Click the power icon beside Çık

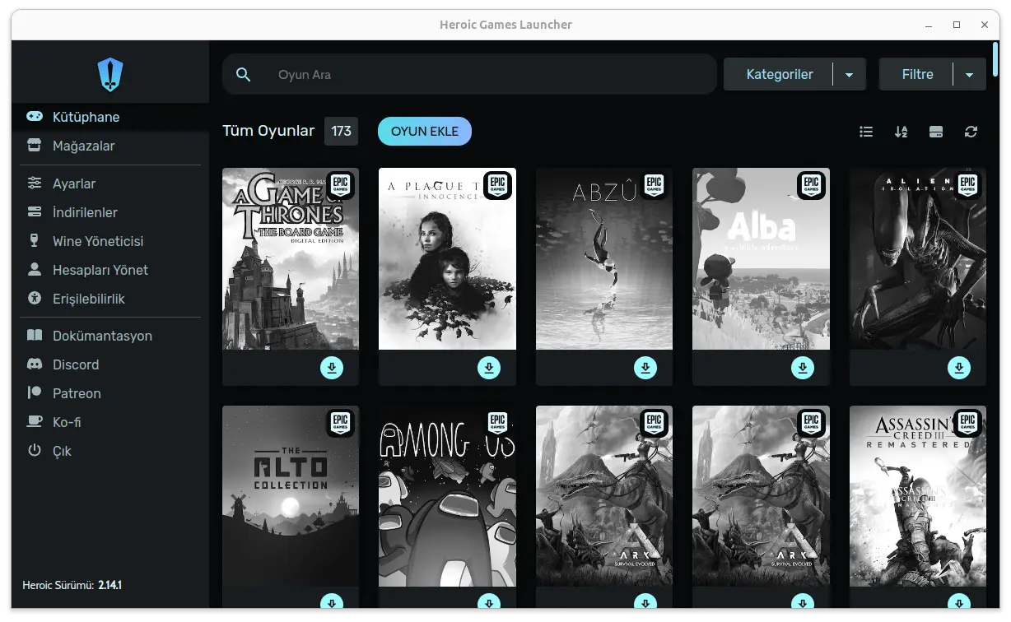(x=35, y=451)
